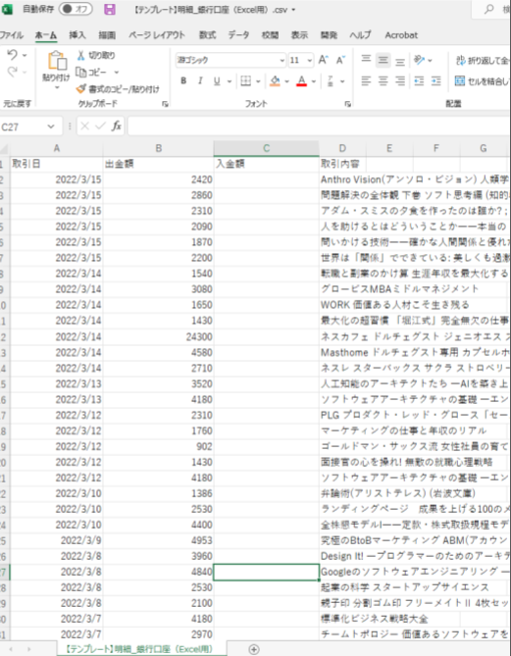
Task: Toggle wrap text button
Action: (483, 60)
